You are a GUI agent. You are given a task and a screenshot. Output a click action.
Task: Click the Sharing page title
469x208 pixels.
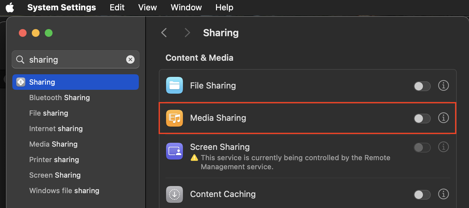click(x=221, y=33)
